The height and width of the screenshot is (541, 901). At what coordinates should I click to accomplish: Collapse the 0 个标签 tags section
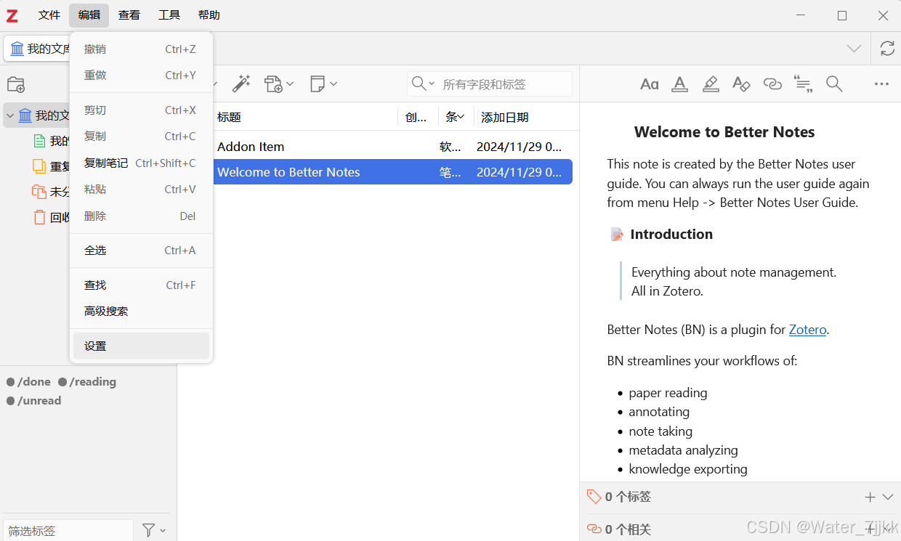[x=887, y=497]
